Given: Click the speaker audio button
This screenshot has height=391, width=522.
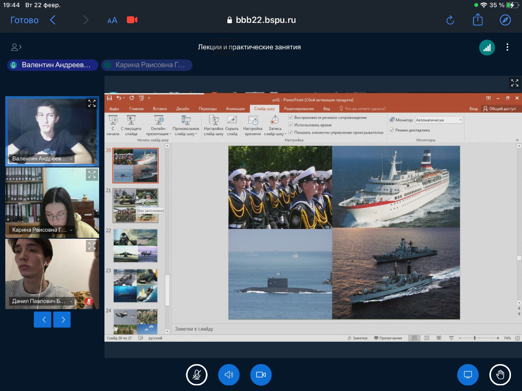Looking at the screenshot, I should click(229, 375).
